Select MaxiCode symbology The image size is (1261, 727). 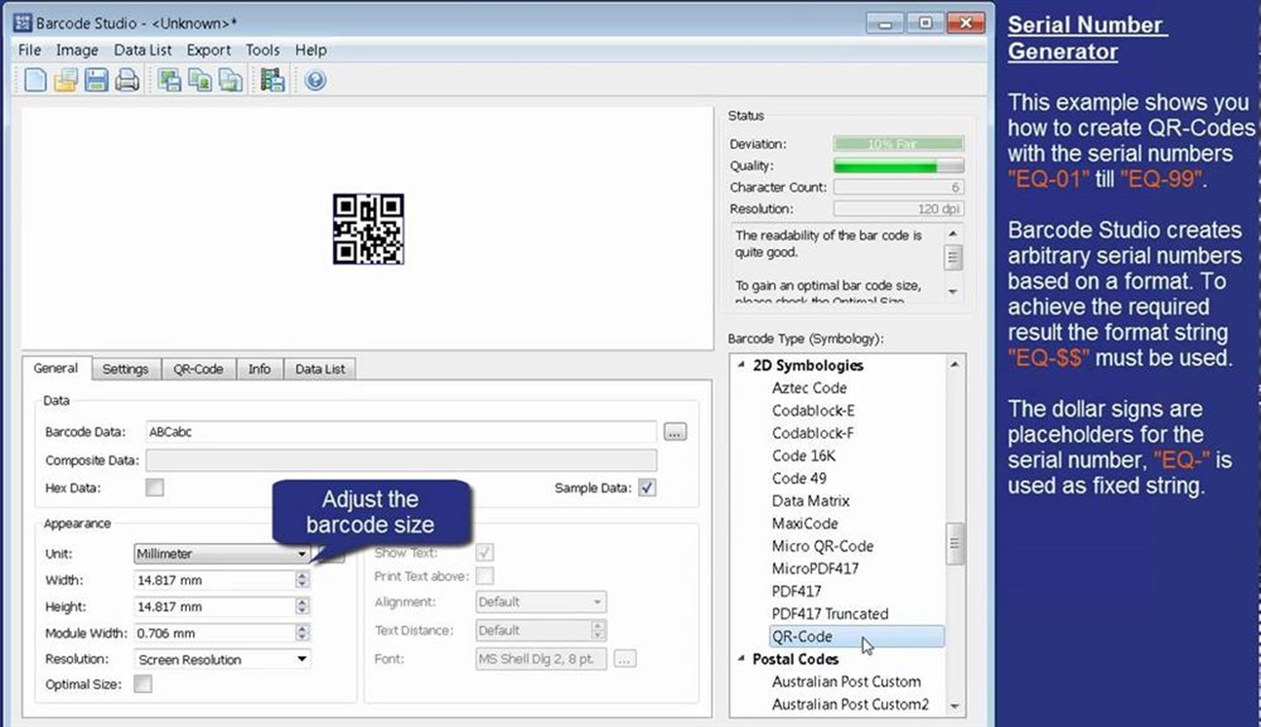point(805,523)
